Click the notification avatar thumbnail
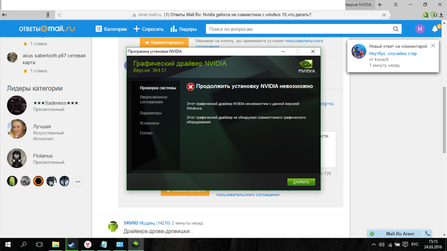This screenshot has width=447, height=251. pyautogui.click(x=359, y=51)
